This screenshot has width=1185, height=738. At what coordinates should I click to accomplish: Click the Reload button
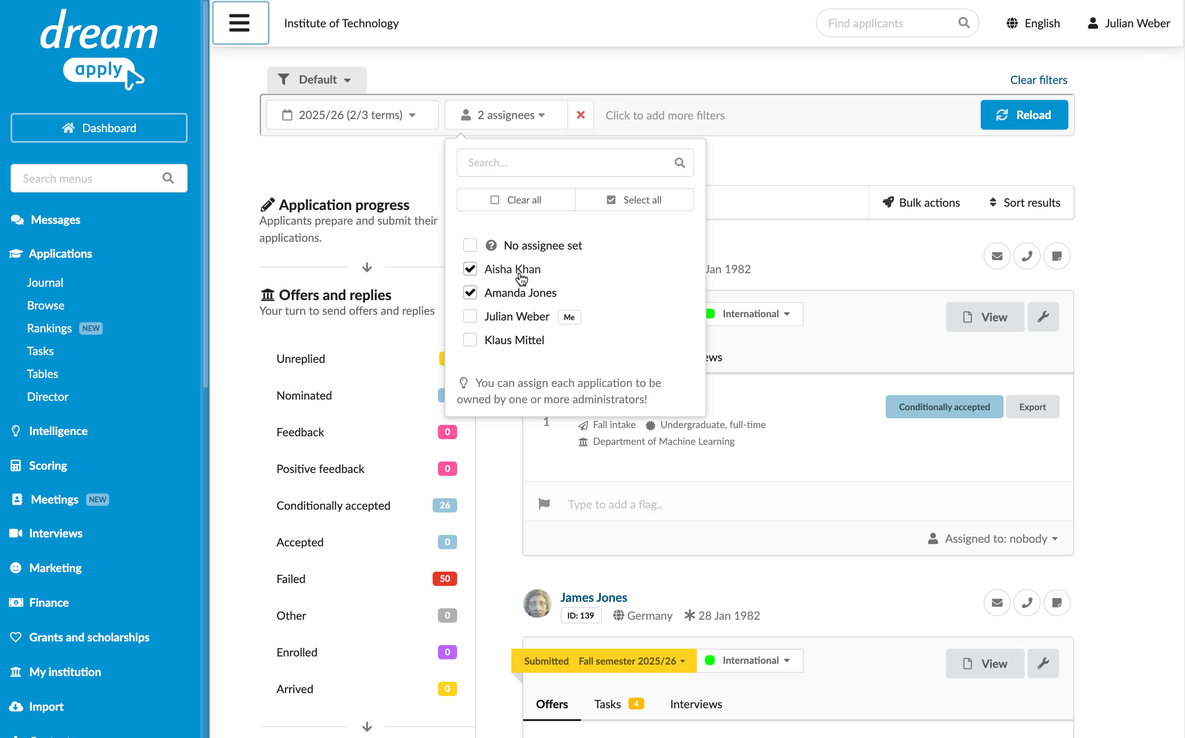tap(1024, 115)
